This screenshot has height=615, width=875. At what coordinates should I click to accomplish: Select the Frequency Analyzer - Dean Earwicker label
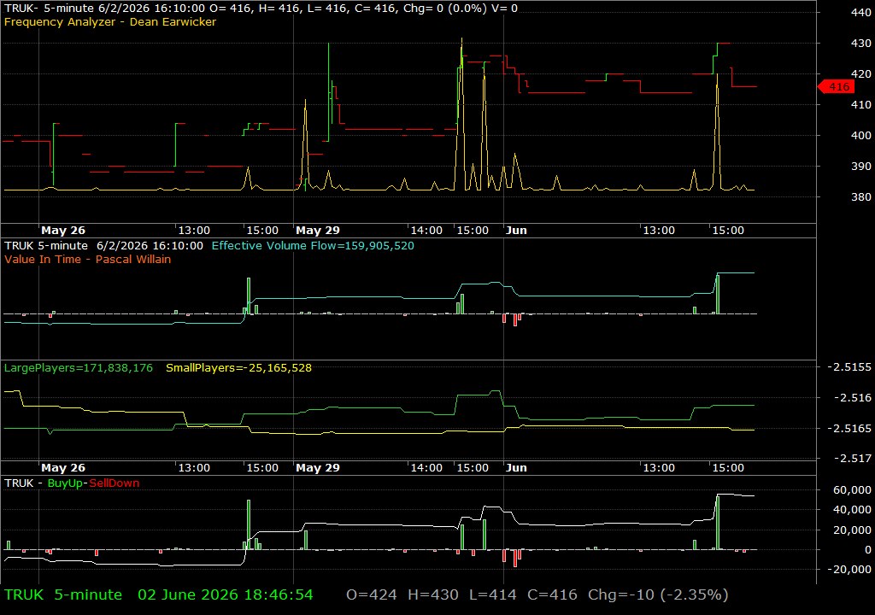tap(110, 21)
